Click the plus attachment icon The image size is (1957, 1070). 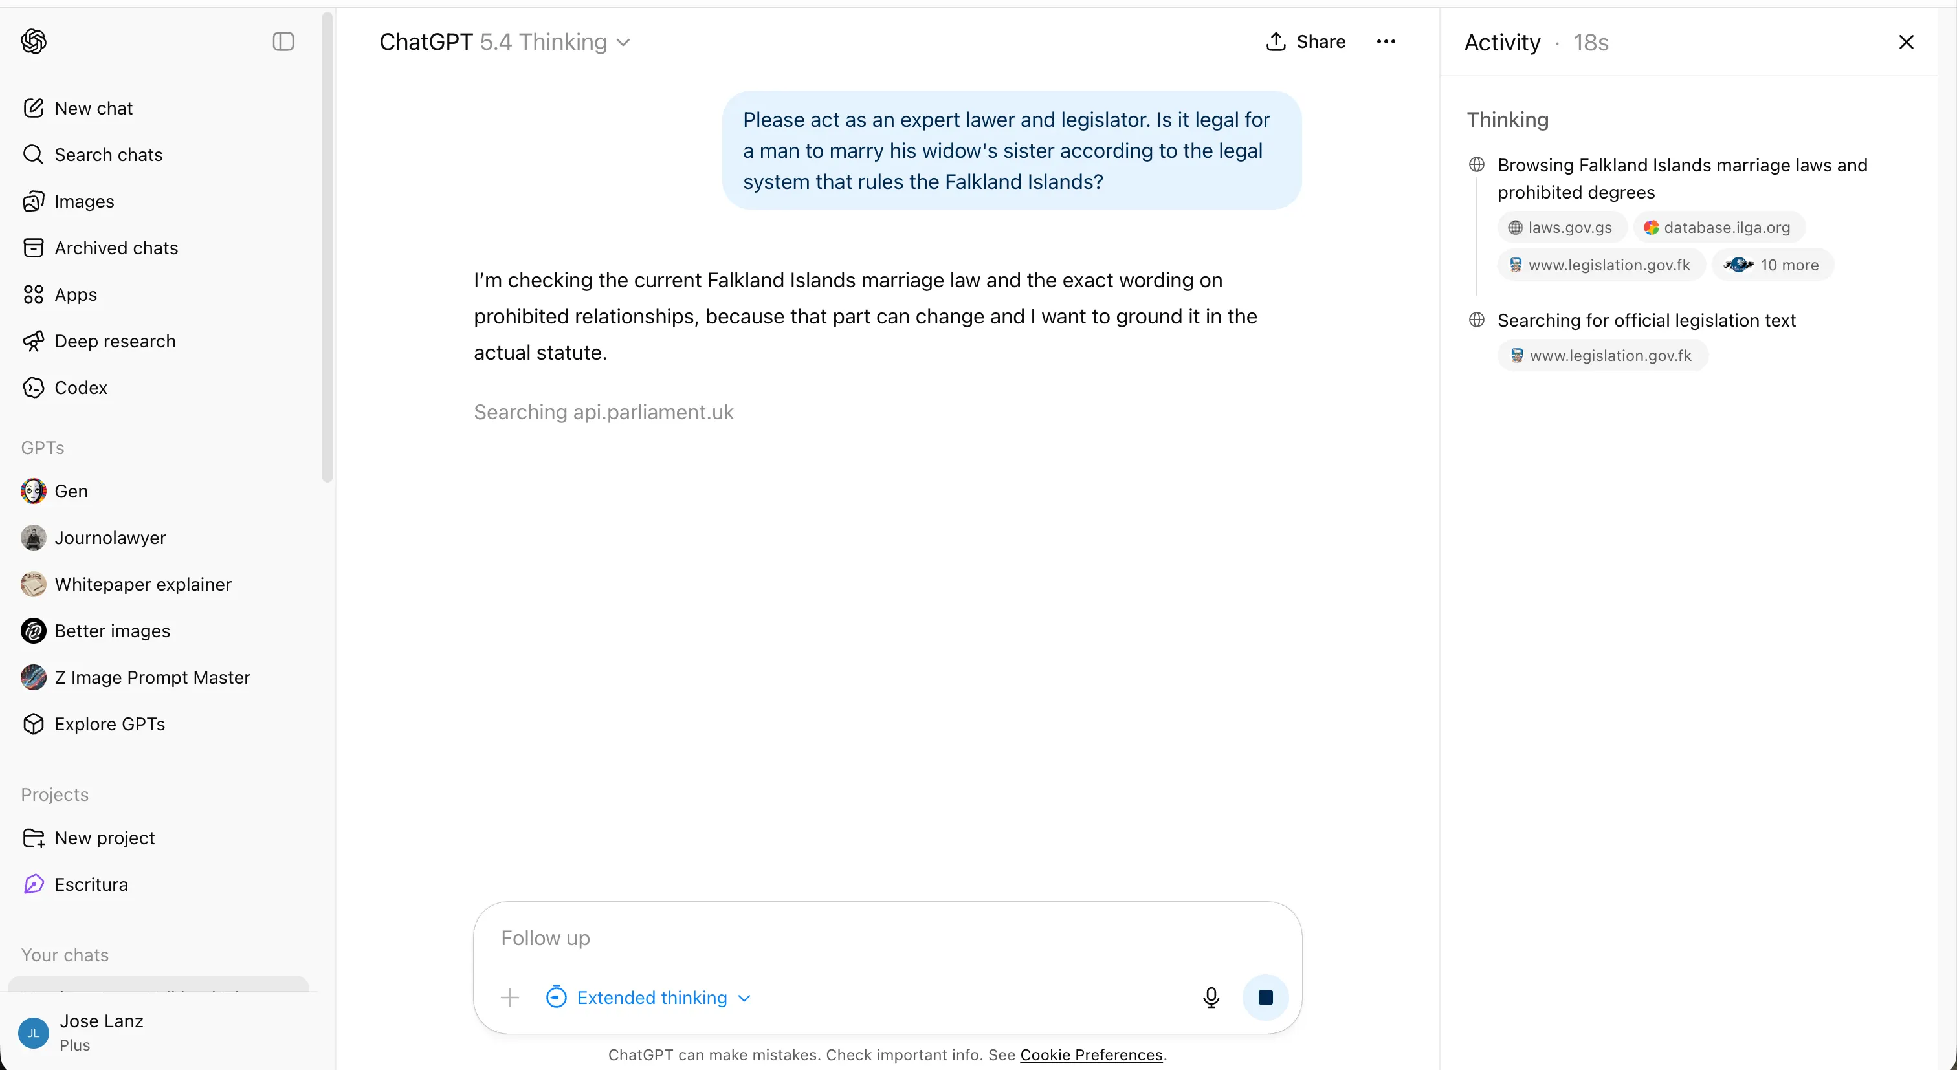coord(510,997)
